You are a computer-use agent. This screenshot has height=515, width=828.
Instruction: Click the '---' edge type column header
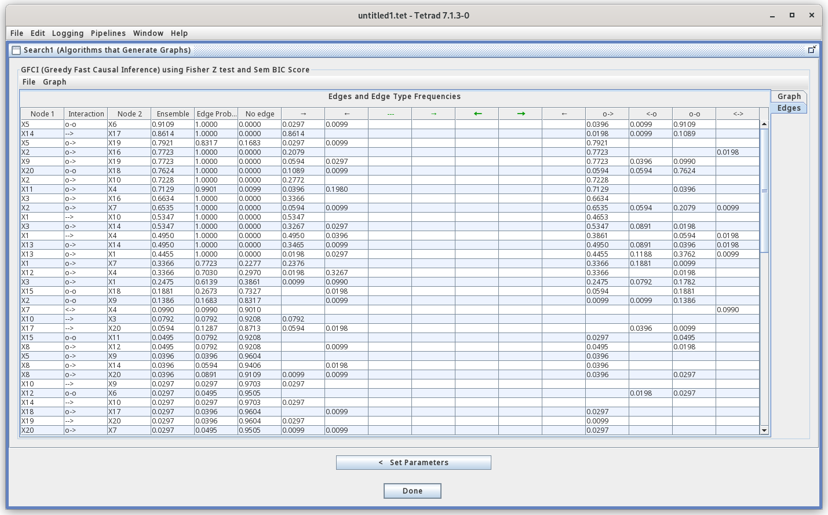[x=390, y=114]
